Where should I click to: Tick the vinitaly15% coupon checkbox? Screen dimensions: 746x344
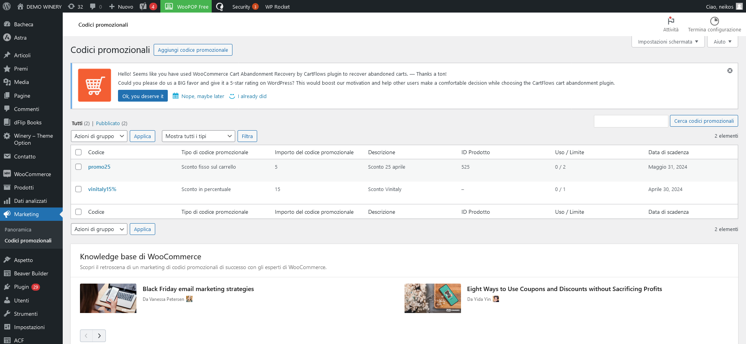[x=78, y=189]
